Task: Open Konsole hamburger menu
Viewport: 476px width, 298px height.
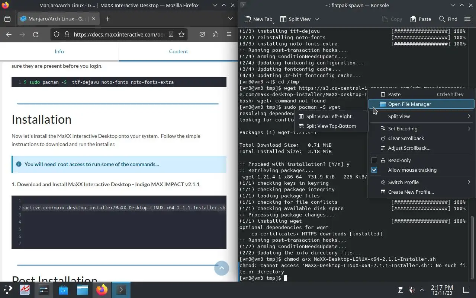Action: click(x=467, y=19)
